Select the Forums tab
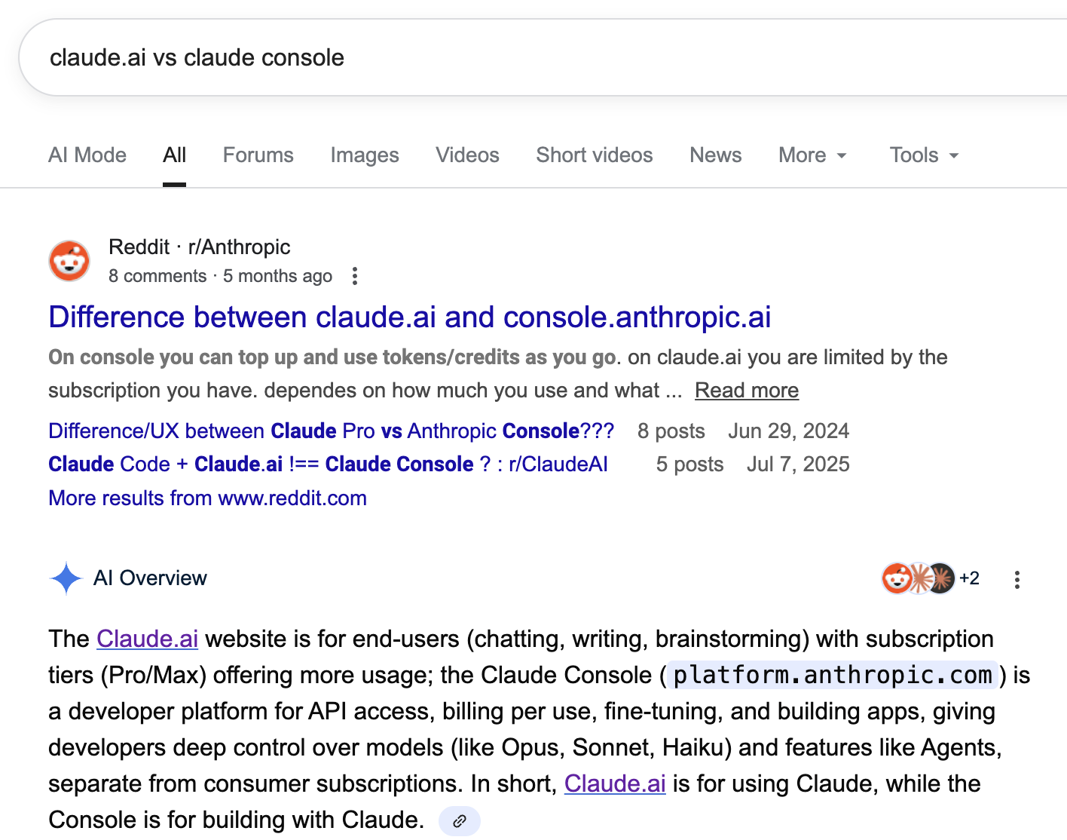The image size is (1067, 840). coord(258,155)
